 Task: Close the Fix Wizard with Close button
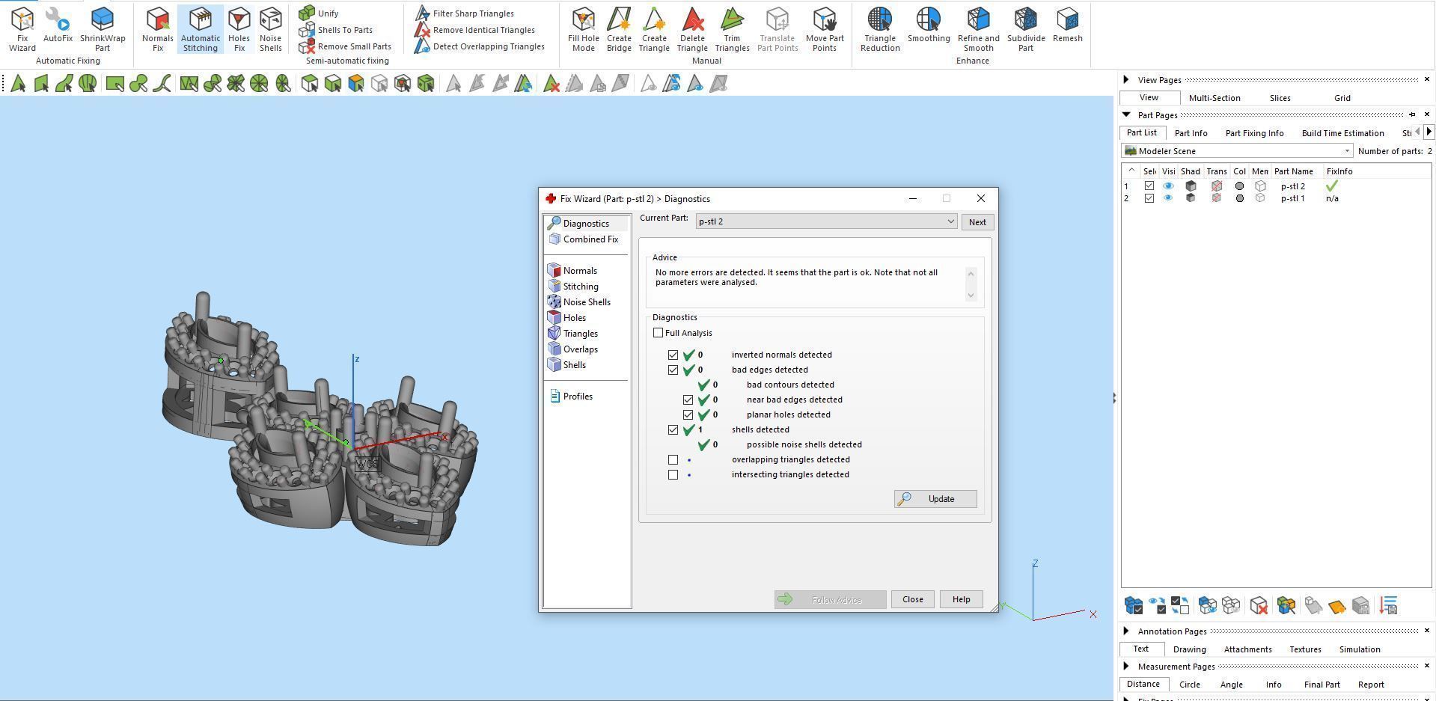click(912, 599)
